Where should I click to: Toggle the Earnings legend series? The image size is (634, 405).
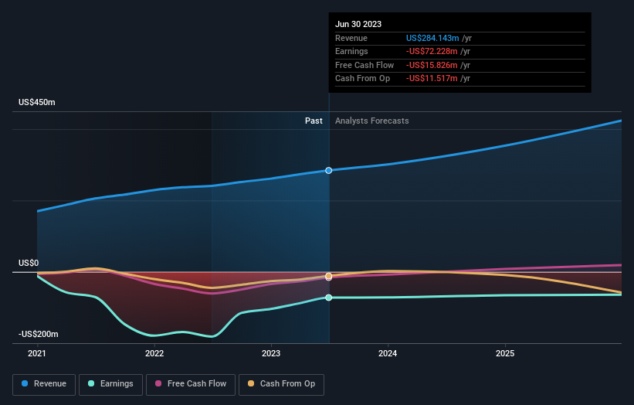click(110, 384)
